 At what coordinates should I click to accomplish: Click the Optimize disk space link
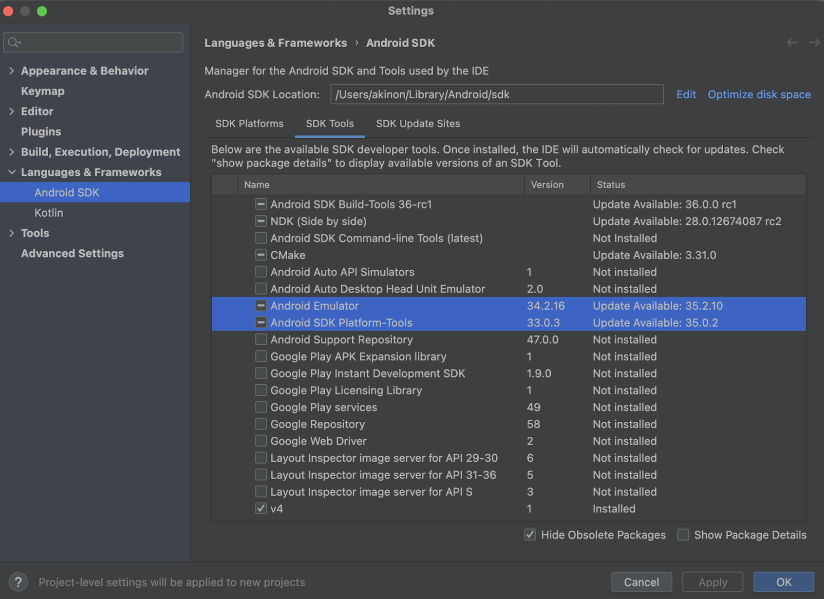click(x=759, y=94)
